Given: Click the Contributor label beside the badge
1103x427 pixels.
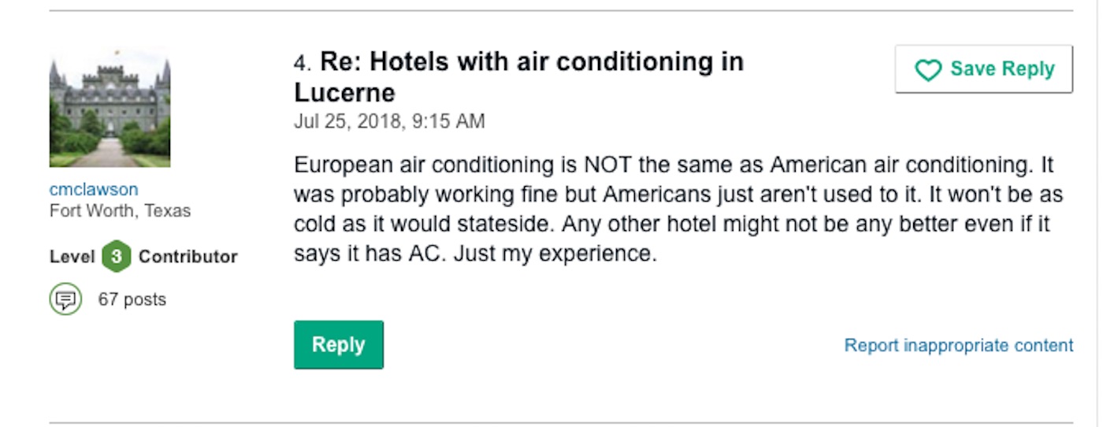Looking at the screenshot, I should coord(188,257).
